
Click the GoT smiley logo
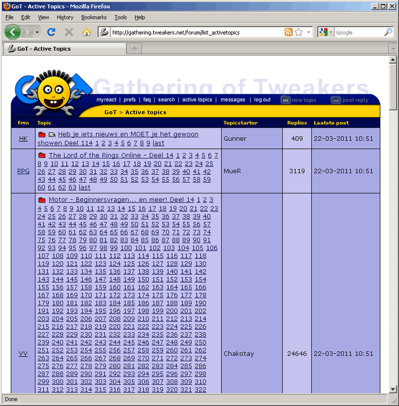click(x=54, y=93)
